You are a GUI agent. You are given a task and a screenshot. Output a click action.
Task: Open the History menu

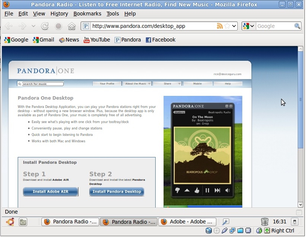coord(59,14)
